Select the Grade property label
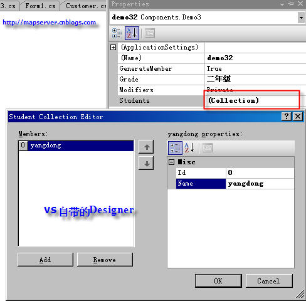The width and height of the screenshot is (306, 301). coord(161,79)
